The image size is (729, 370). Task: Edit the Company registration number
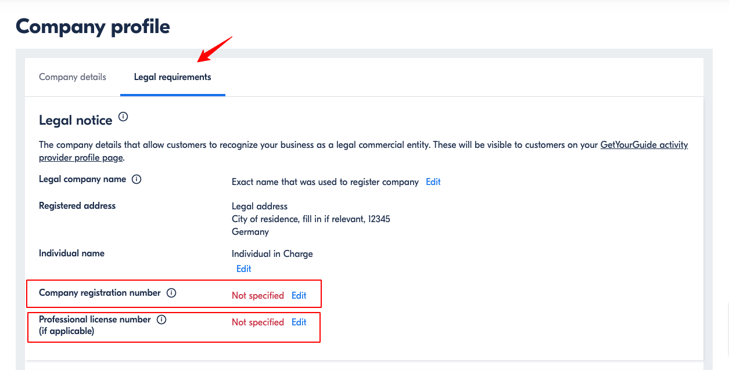[299, 295]
